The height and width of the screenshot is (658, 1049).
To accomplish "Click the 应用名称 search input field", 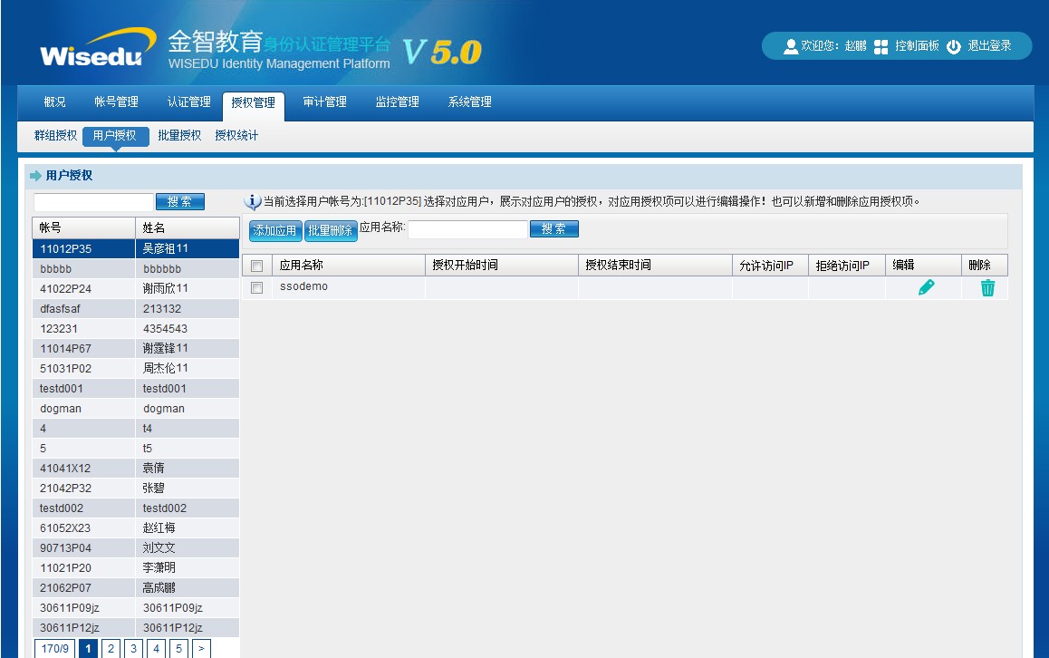I will [467, 229].
